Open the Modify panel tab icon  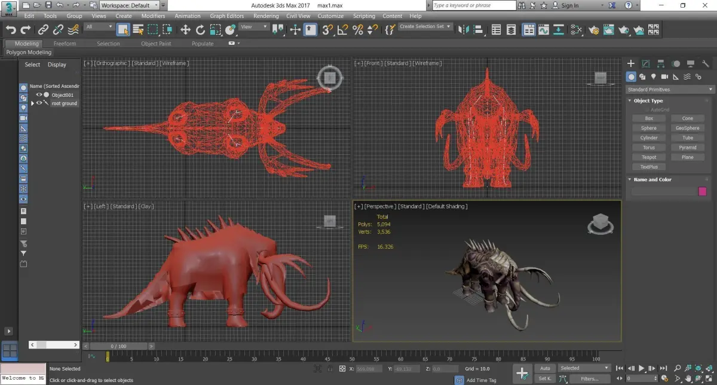[646, 63]
